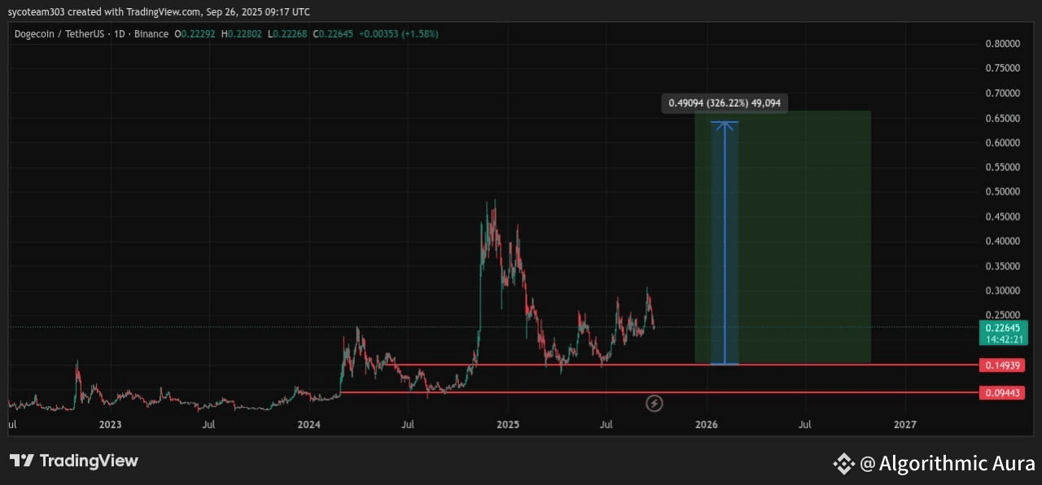
Task: Click the 2024 label on the time axis
Action: (309, 425)
